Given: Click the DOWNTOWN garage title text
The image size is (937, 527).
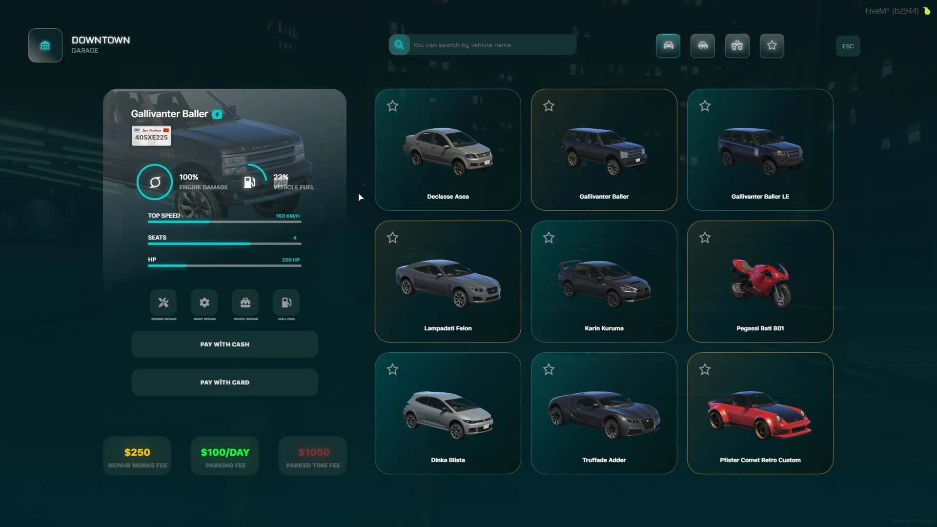Looking at the screenshot, I should pos(101,40).
